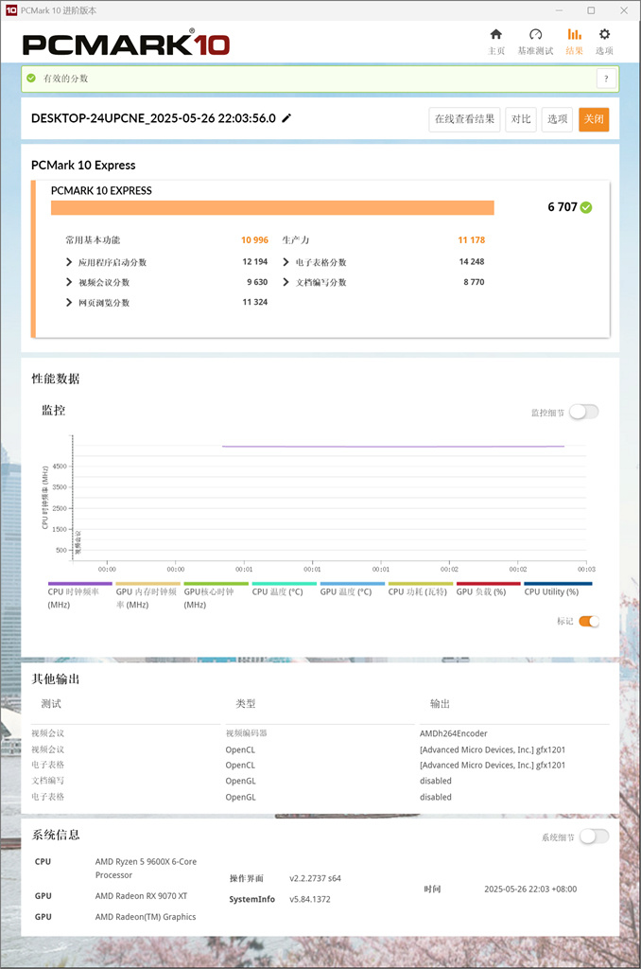Click the 测试 column header

tap(51, 703)
